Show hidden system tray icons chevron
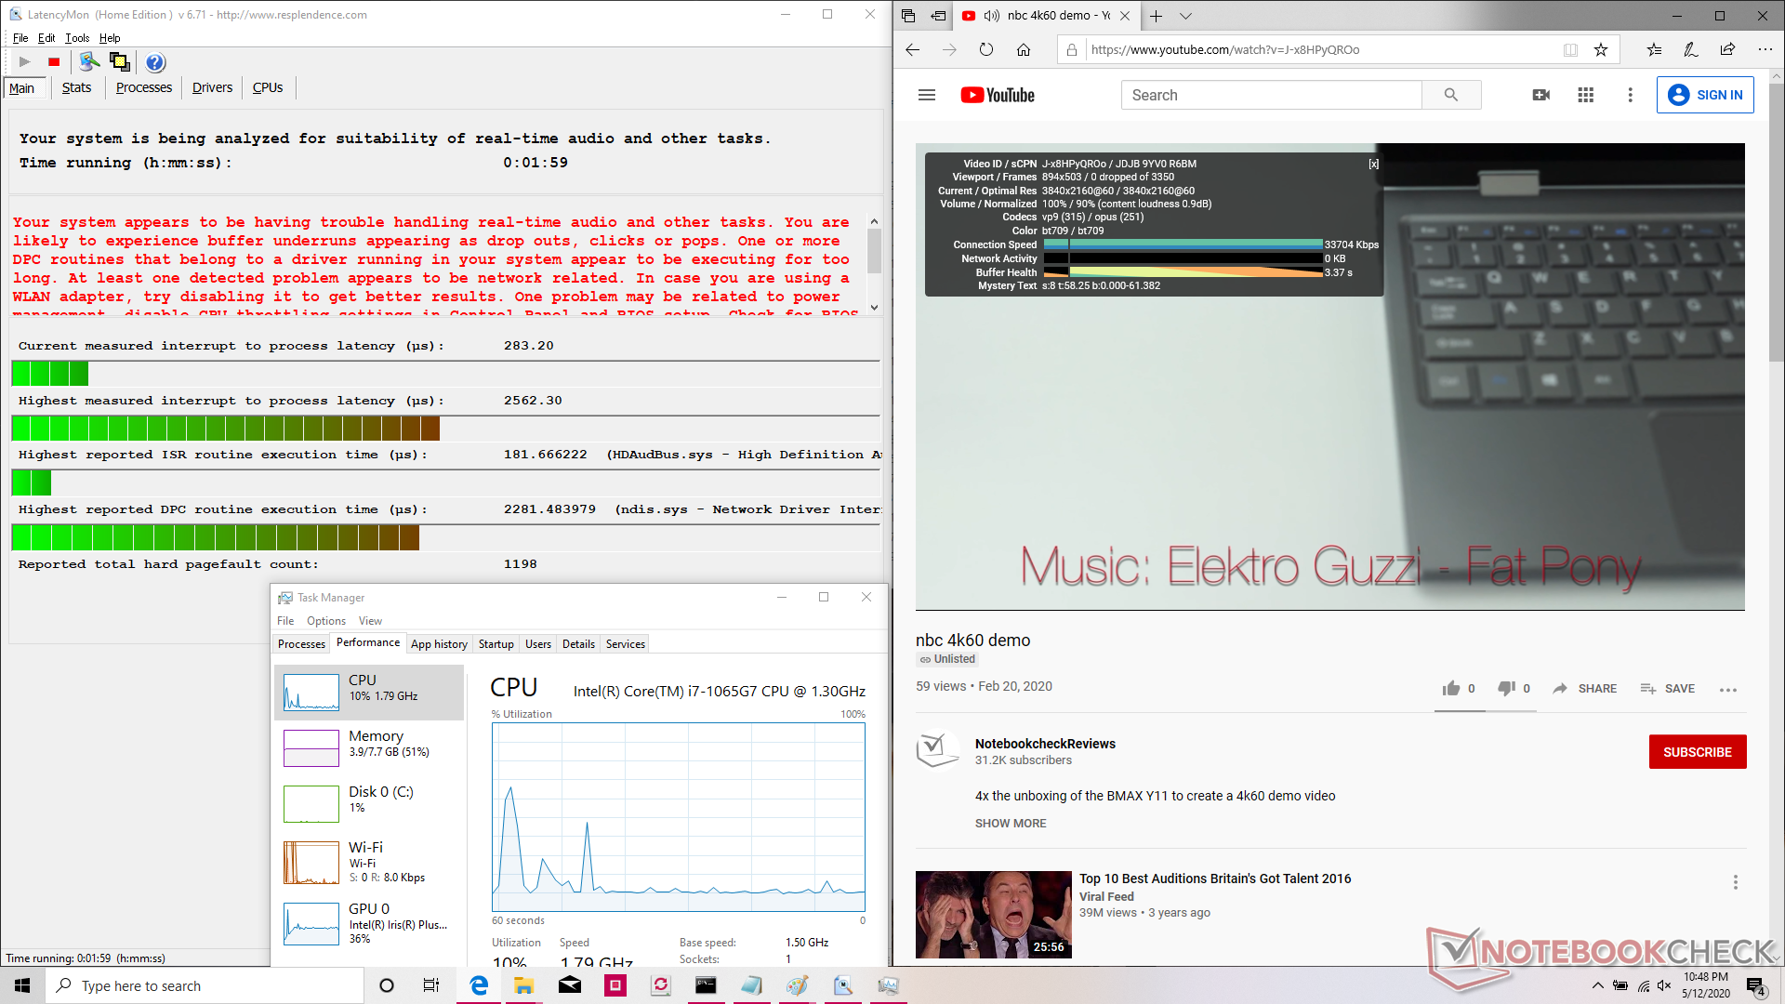The height and width of the screenshot is (1004, 1785). click(x=1598, y=985)
